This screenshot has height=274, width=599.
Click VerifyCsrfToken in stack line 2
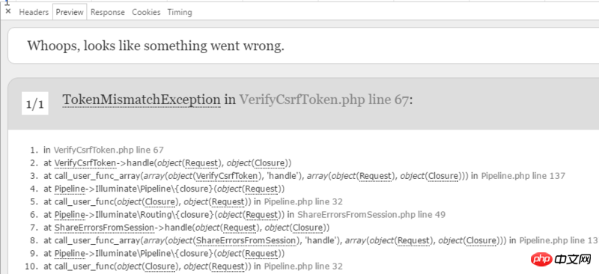coord(85,163)
